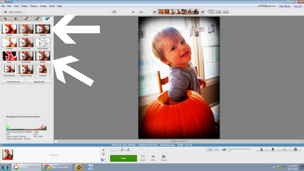The image size is (304, 171).
Task: Click the green Share button
Action: (123, 158)
